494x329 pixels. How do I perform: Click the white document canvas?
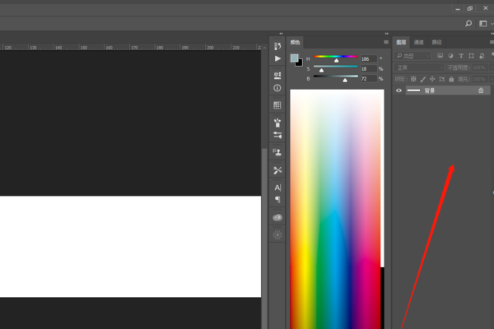130,247
